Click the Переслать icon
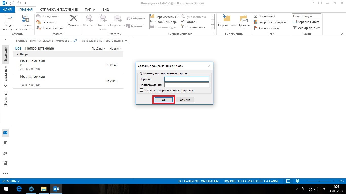346x194 pixels. (x=118, y=18)
